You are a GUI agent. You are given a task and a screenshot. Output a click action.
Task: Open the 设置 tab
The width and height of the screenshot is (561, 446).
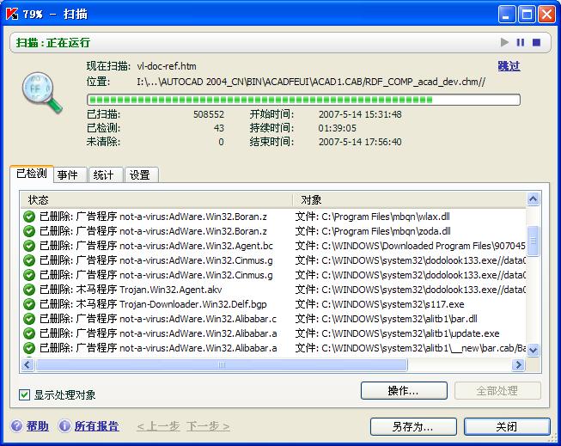[142, 174]
